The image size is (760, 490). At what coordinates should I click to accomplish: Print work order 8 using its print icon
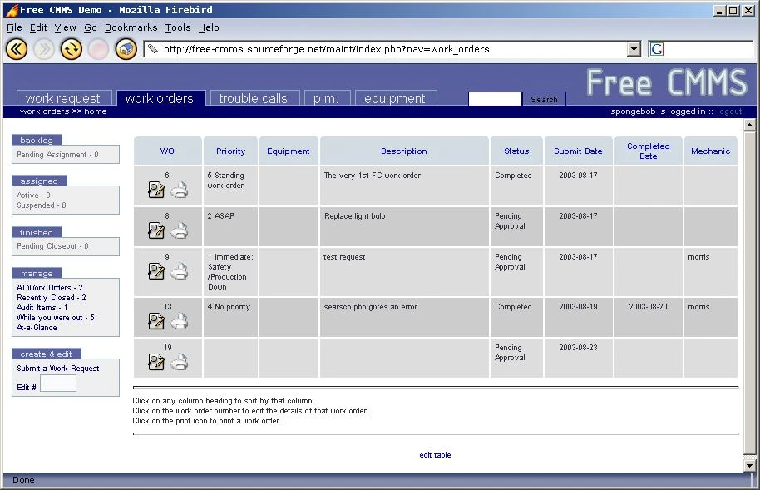pos(180,230)
